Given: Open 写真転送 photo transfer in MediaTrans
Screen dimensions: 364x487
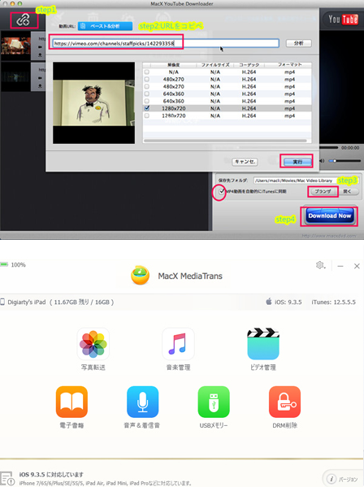Looking at the screenshot, I should tap(93, 350).
